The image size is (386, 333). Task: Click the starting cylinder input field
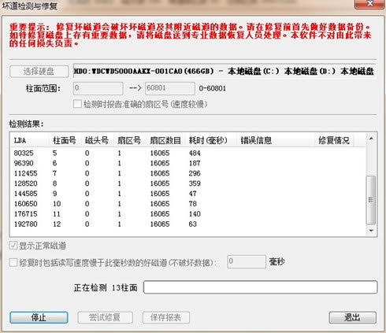click(98, 88)
